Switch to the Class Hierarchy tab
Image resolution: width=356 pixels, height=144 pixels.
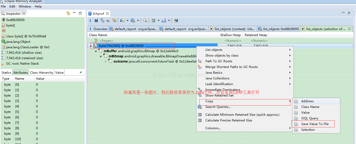pos(42,73)
